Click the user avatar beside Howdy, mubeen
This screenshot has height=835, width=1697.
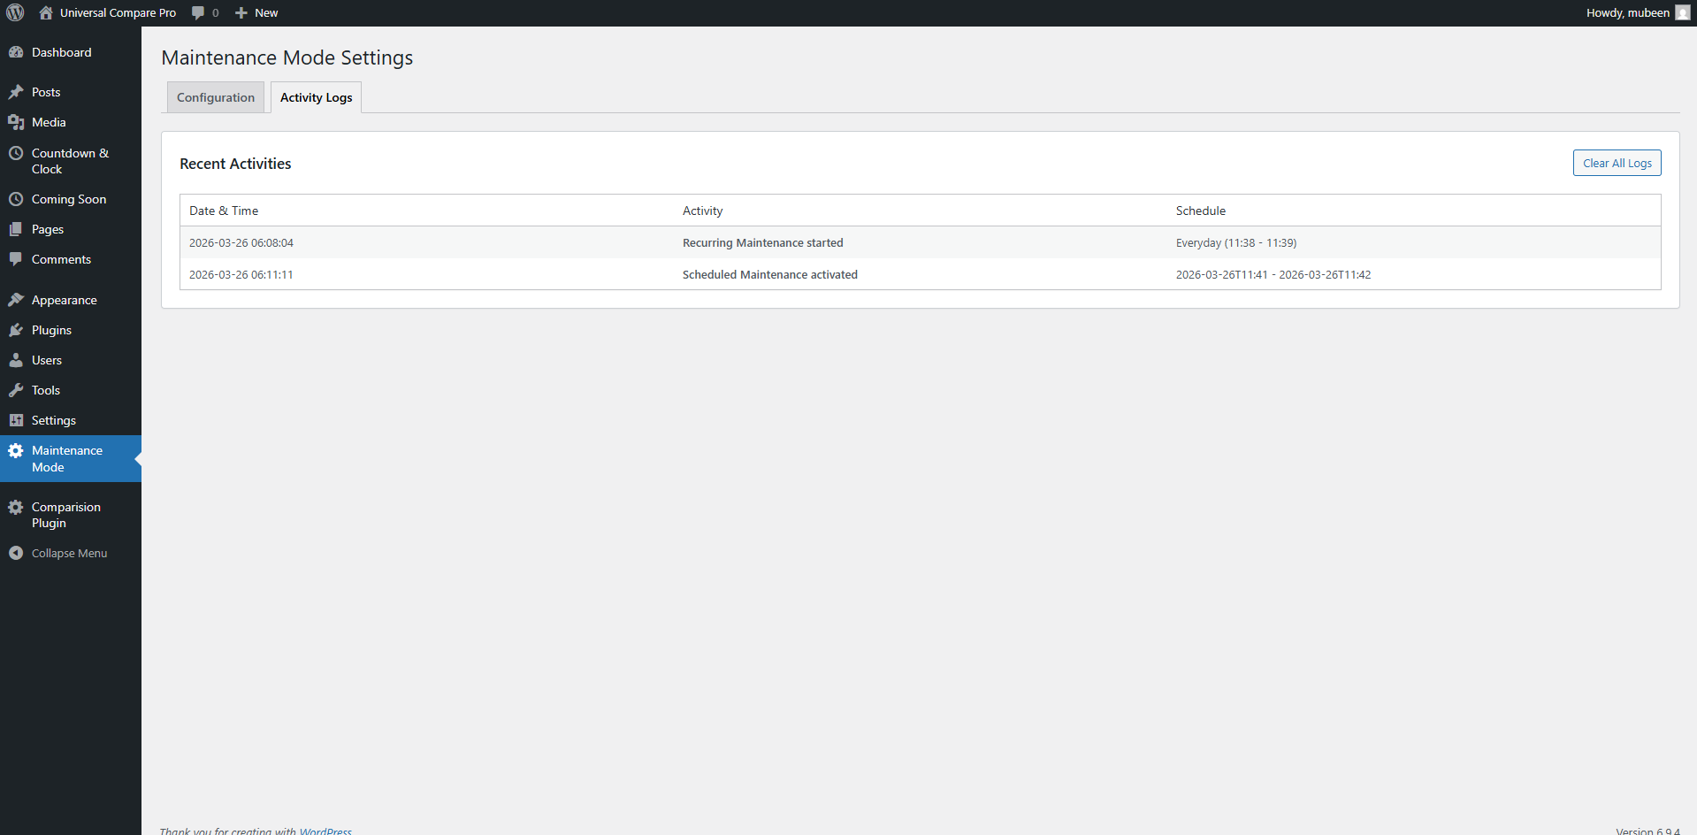[x=1682, y=12]
